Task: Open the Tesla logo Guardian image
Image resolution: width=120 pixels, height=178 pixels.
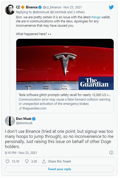Action: [x=65, y=64]
